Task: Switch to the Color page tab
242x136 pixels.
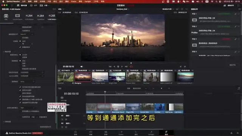Action: click(x=136, y=133)
